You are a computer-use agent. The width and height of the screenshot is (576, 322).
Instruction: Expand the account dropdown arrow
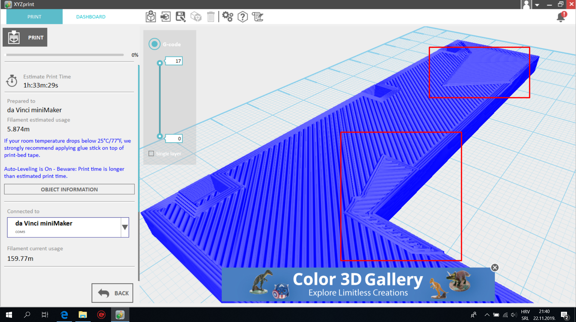click(537, 5)
